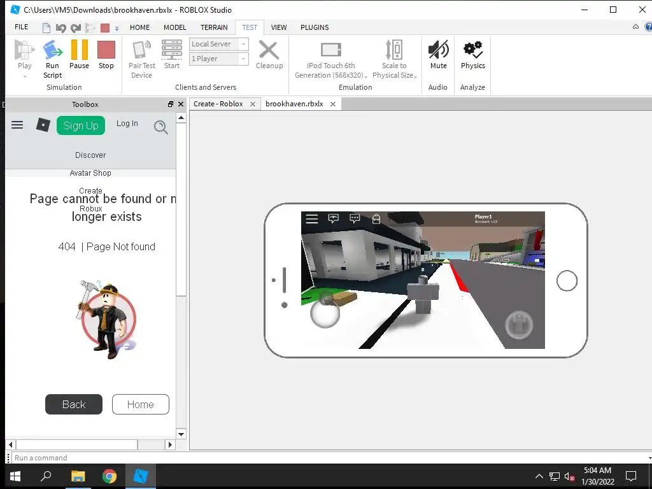Click the Roblox logo in Toolbox
Screen dimensions: 652x489
click(x=43, y=125)
